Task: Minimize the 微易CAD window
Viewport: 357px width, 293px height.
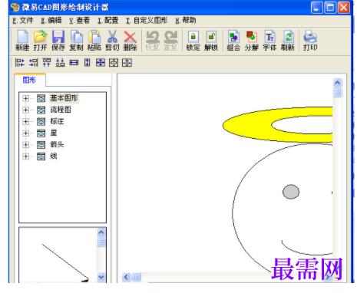Action: (316, 8)
